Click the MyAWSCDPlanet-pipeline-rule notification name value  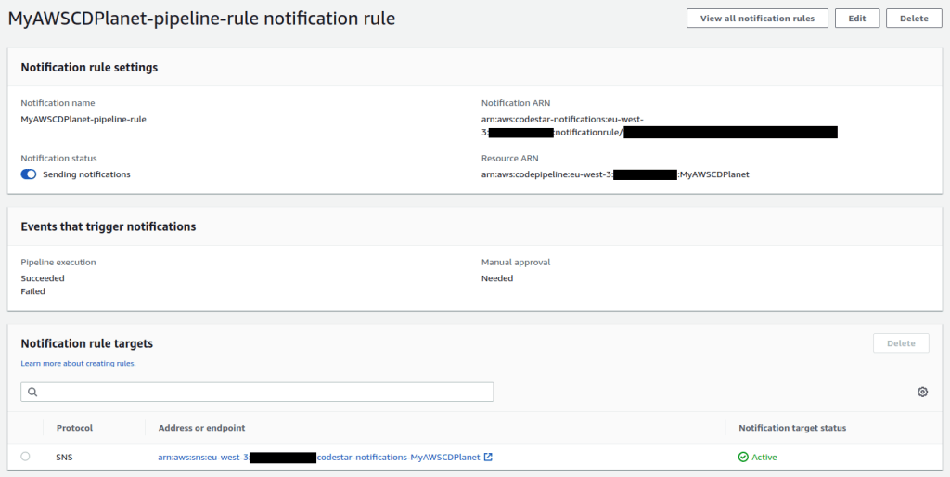click(83, 119)
